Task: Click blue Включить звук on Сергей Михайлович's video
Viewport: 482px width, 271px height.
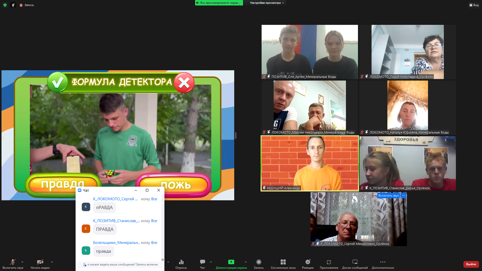Action: click(x=388, y=196)
